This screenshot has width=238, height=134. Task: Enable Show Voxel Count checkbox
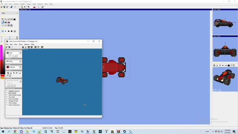7,105
